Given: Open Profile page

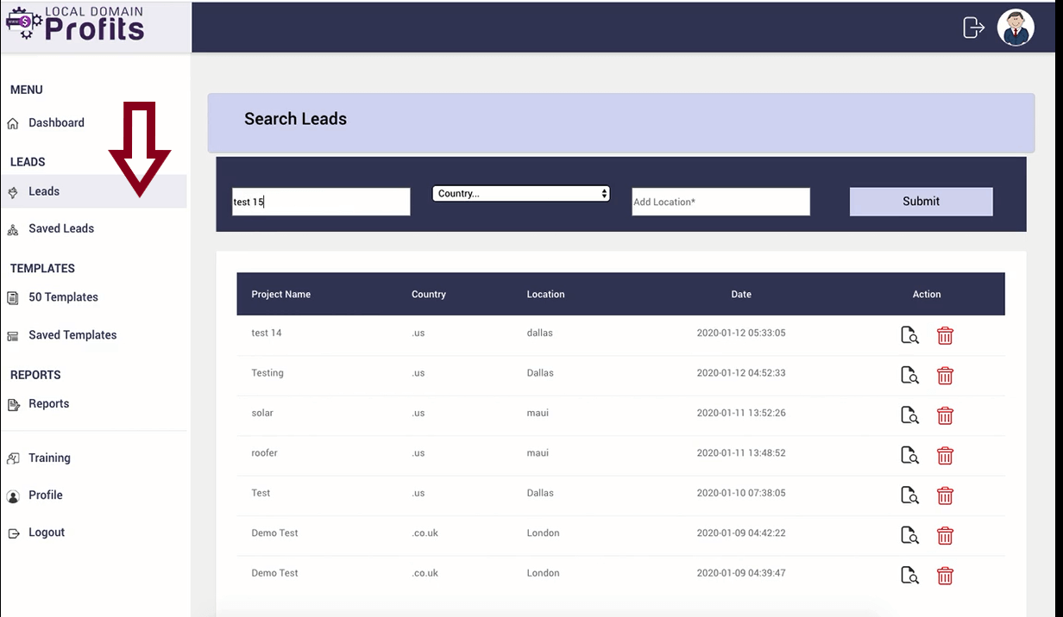Looking at the screenshot, I should coord(46,495).
